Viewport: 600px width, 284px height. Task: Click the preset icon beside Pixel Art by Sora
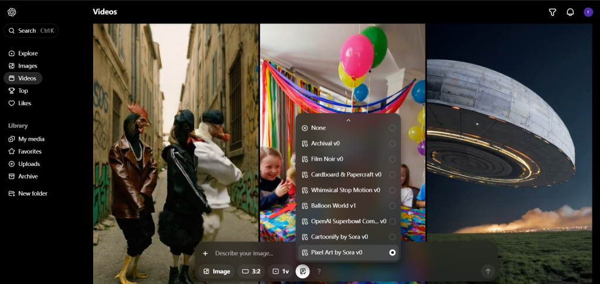[x=305, y=252]
